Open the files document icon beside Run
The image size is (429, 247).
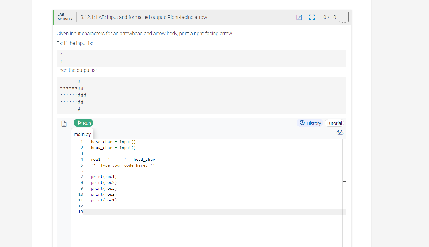64,124
